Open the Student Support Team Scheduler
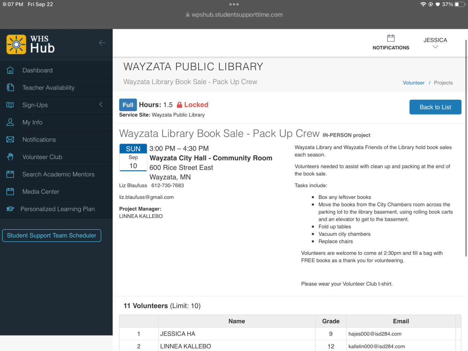 tap(52, 235)
